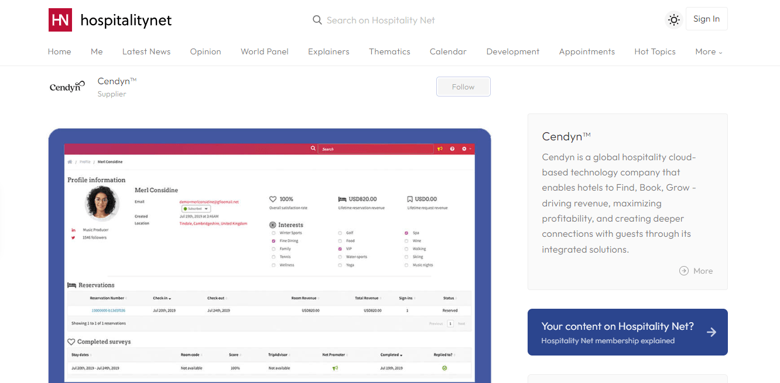Screen dimensions: 780x383
Task: Open the World Panel page
Action: click(x=265, y=51)
